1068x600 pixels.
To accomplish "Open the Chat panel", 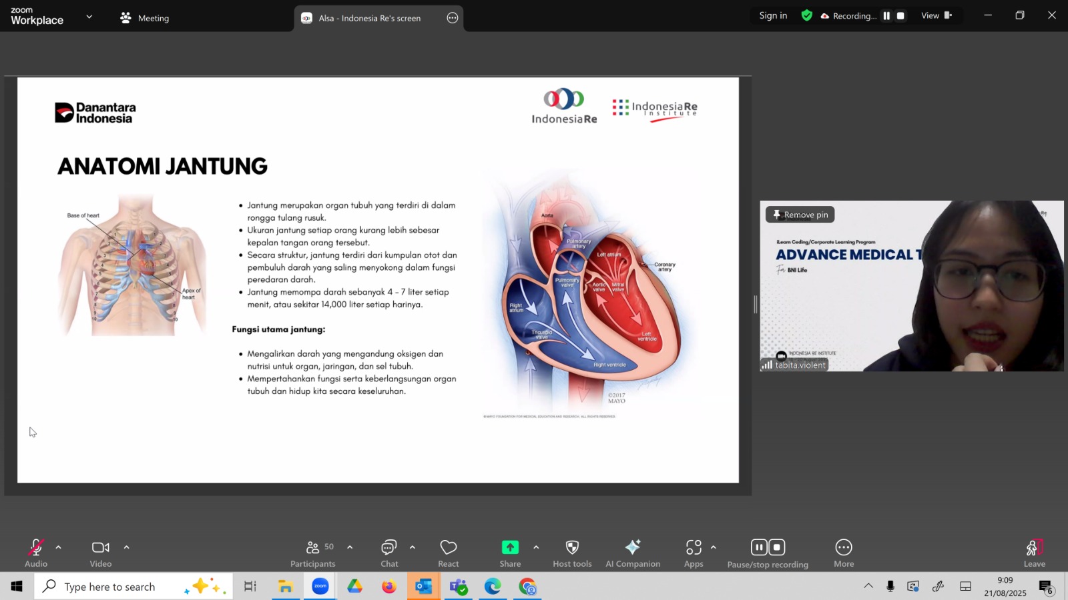I will coord(389,553).
